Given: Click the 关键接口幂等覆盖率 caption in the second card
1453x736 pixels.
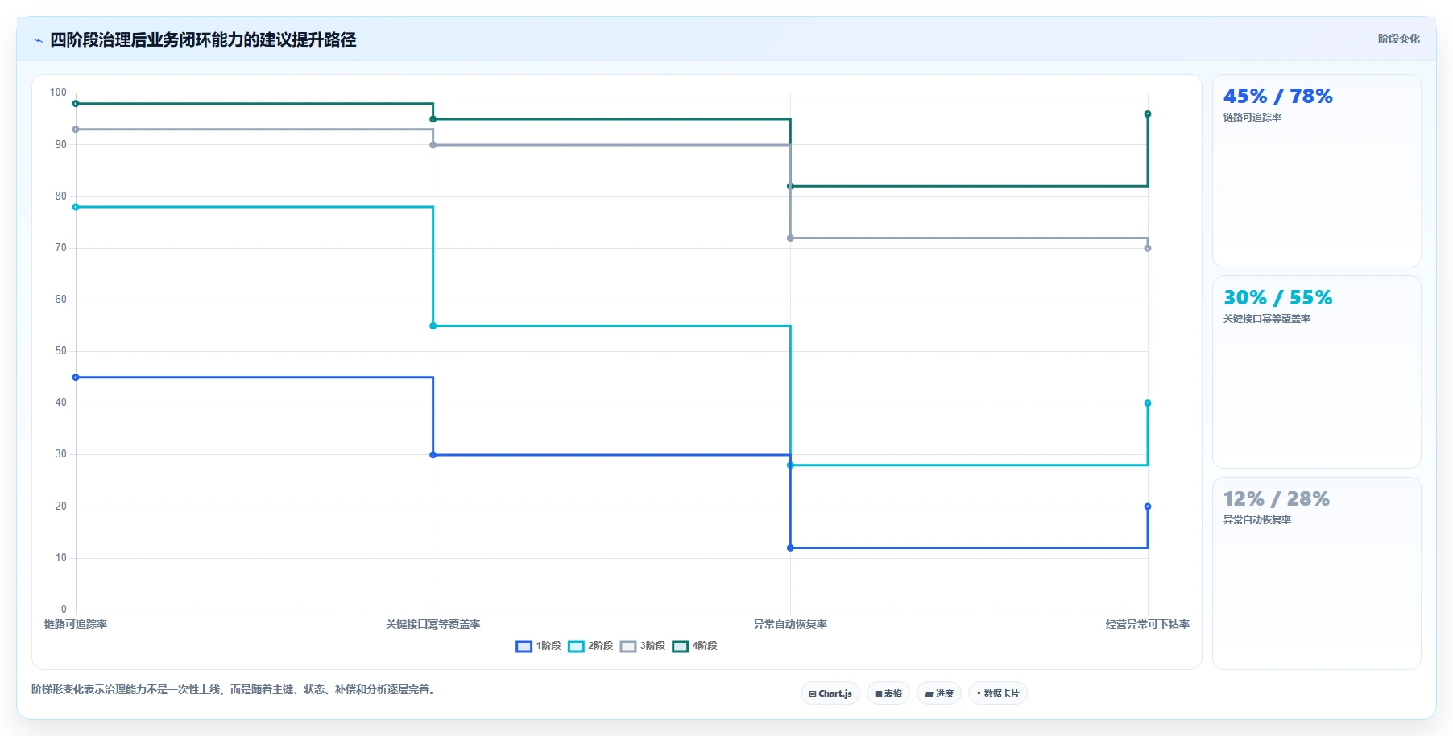Looking at the screenshot, I should point(1267,319).
